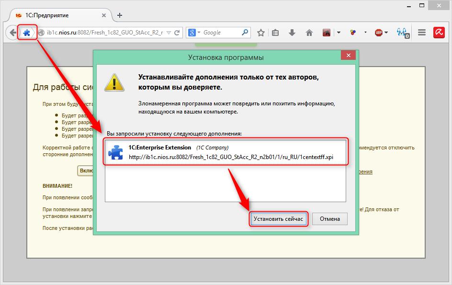452x285 pixels.
Task: Open the hamburger browser menu
Action: click(x=422, y=32)
